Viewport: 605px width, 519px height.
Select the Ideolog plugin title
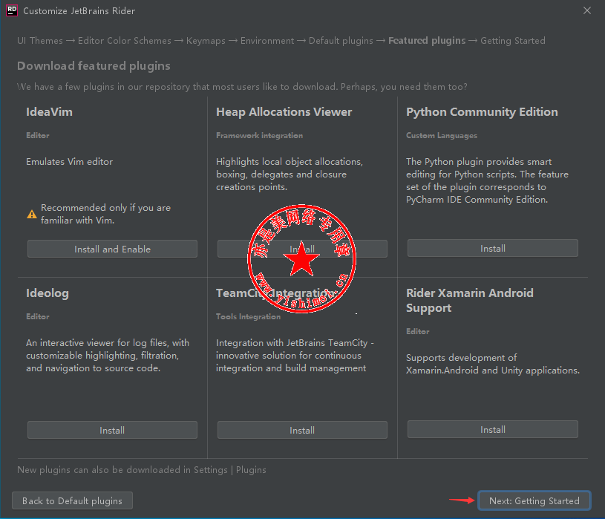coord(48,293)
